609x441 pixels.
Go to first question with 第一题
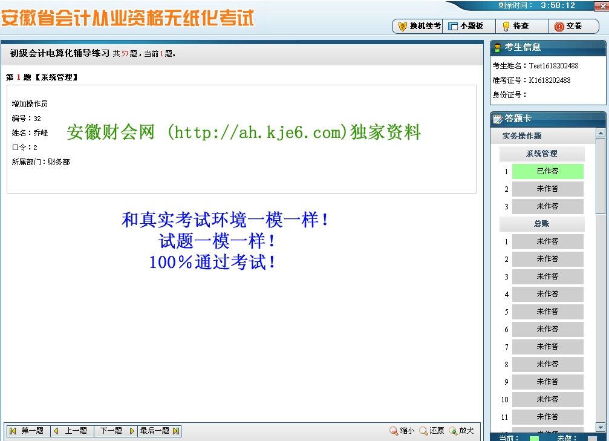28,431
